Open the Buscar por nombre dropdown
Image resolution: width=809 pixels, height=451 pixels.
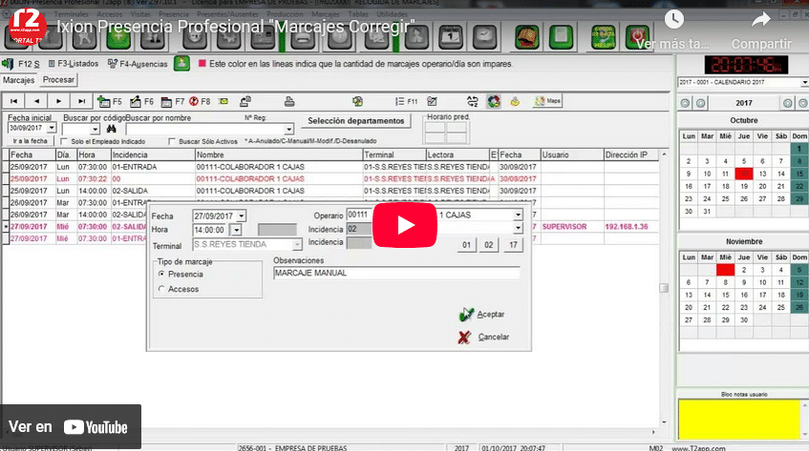click(288, 129)
